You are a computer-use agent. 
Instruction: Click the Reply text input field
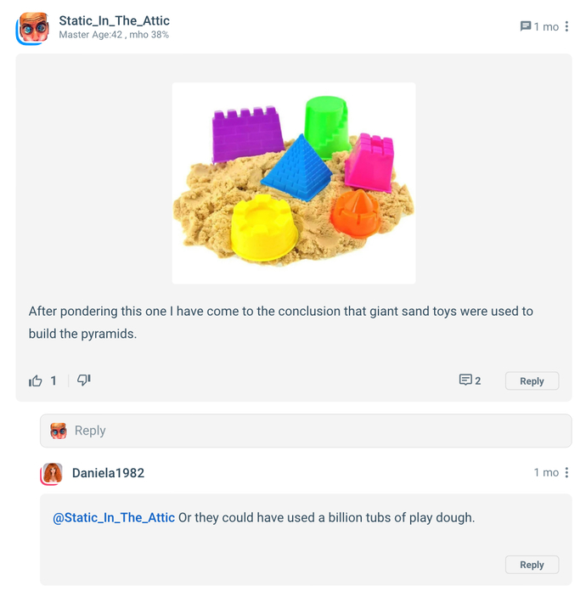306,431
